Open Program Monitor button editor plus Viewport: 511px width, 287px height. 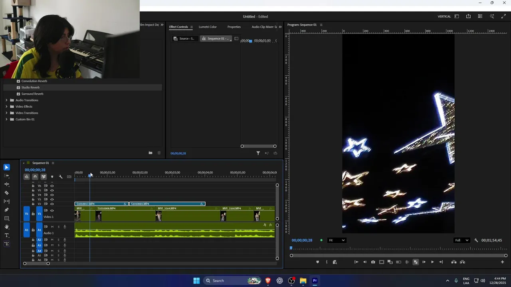(x=503, y=262)
